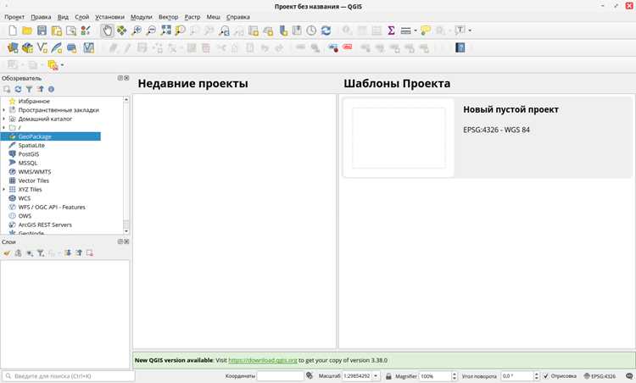Viewport: 636px width, 383px height.
Task: Click the Zoom Full extent icon
Action: coord(166,31)
